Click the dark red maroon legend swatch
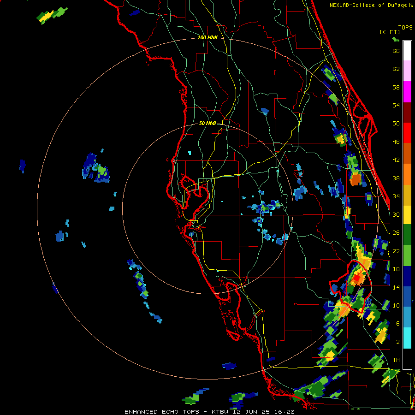Screen dimensions: 415x415 click(x=407, y=112)
